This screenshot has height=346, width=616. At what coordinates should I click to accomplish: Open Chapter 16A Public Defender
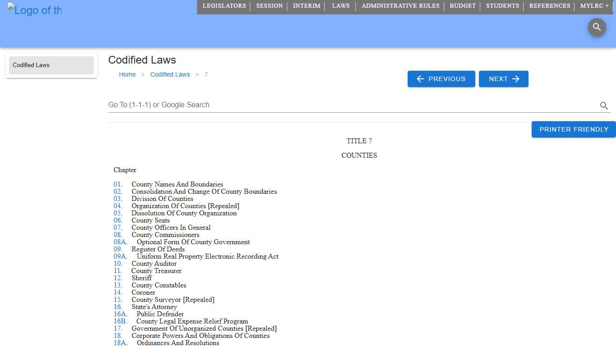[120, 314]
